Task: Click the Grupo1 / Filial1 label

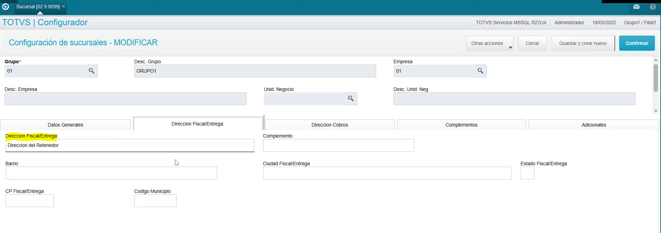Action: point(640,22)
